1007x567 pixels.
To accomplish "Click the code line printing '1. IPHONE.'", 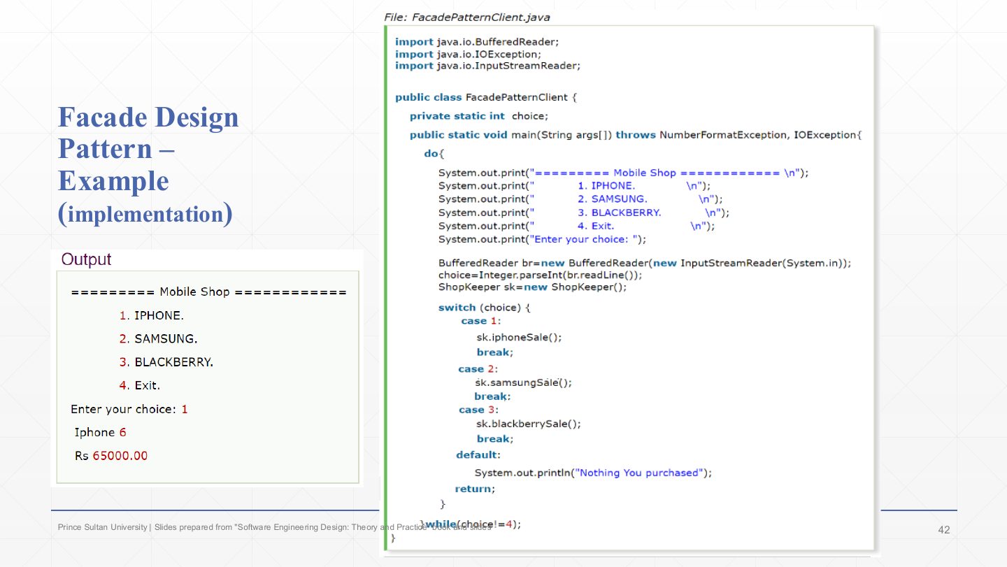I will (x=574, y=186).
